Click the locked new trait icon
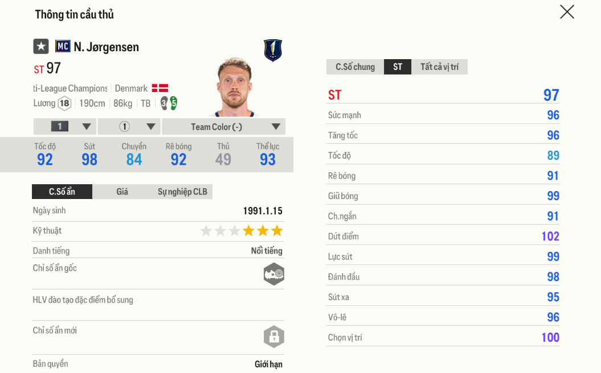Image resolution: width=601 pixels, height=373 pixels. pyautogui.click(x=273, y=336)
